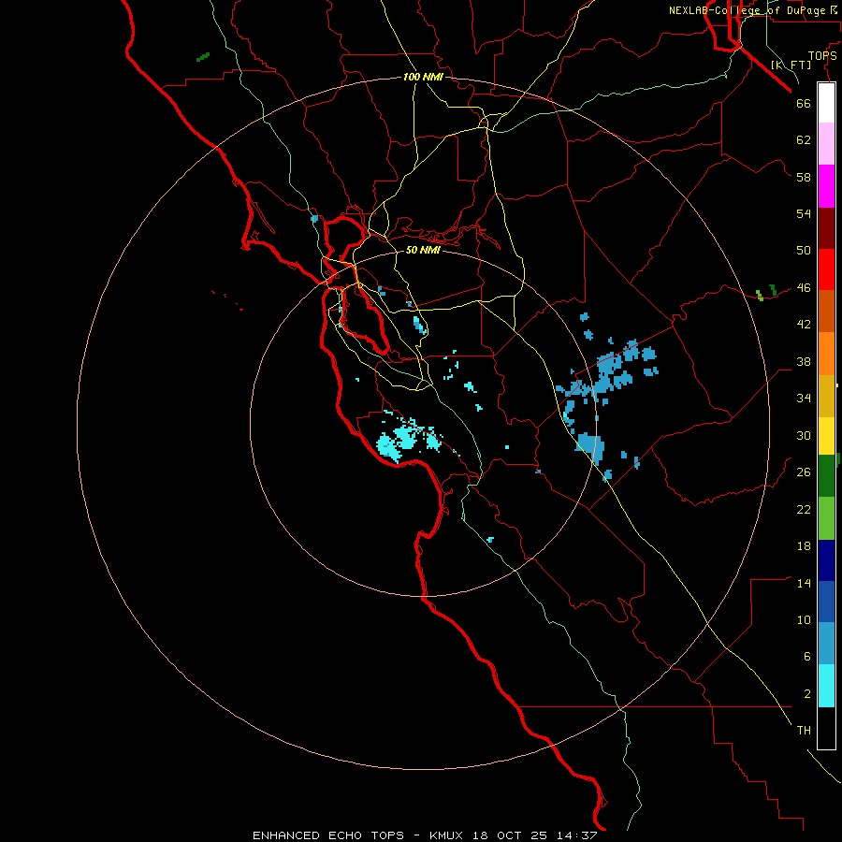Select the light blue legend swatch

coord(826,644)
